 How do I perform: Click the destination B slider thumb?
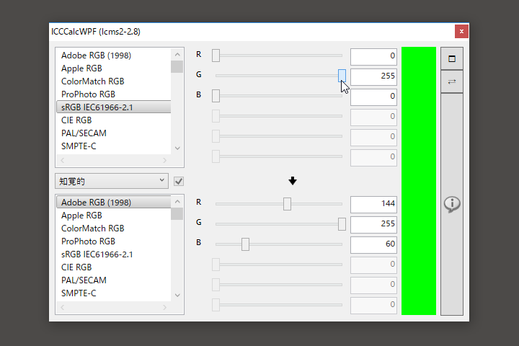(x=245, y=244)
